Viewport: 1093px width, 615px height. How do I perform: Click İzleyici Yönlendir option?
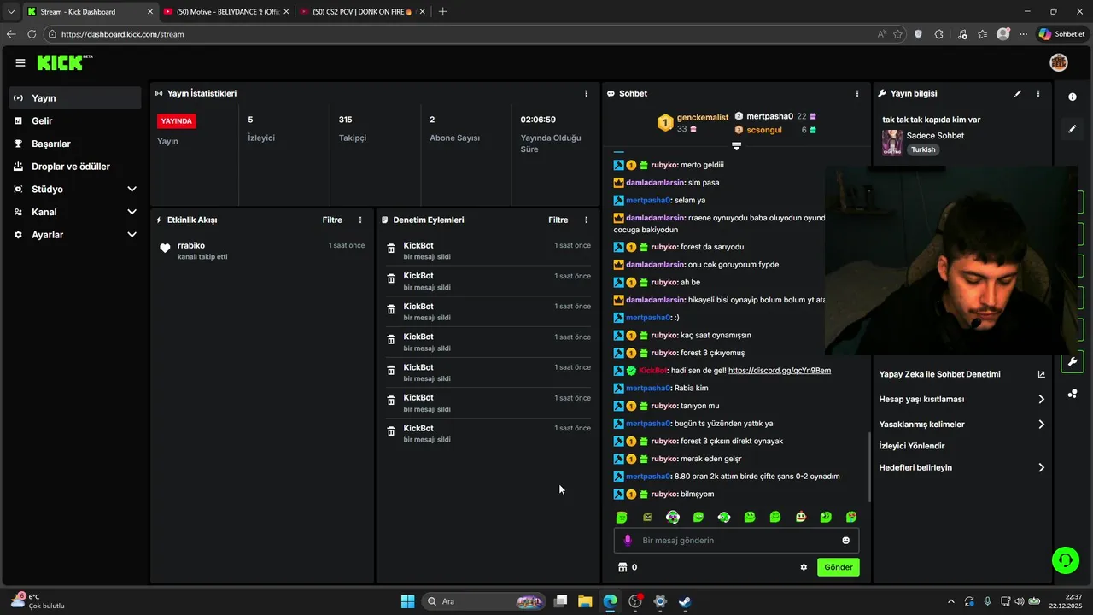click(x=912, y=446)
